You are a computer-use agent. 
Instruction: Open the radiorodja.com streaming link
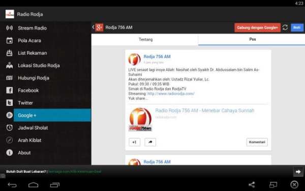(171, 94)
